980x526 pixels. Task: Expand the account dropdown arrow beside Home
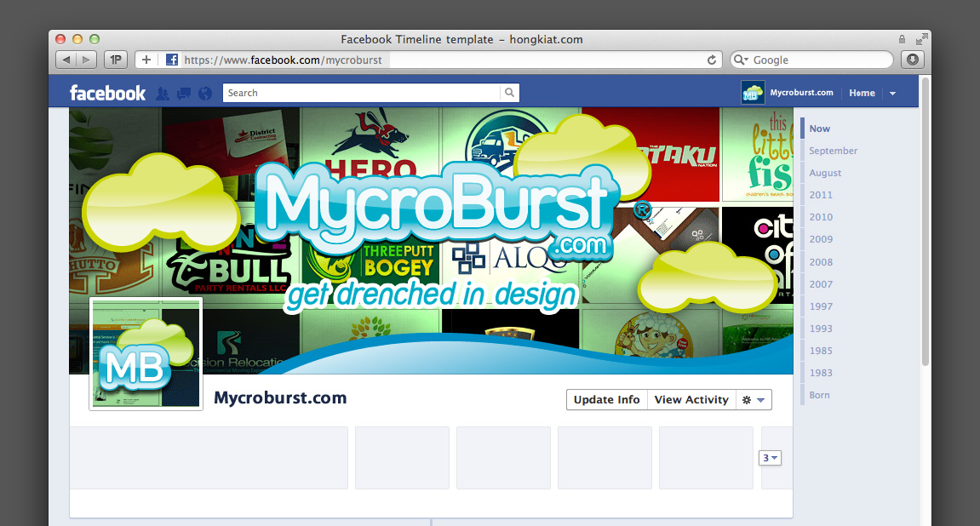[x=892, y=94]
